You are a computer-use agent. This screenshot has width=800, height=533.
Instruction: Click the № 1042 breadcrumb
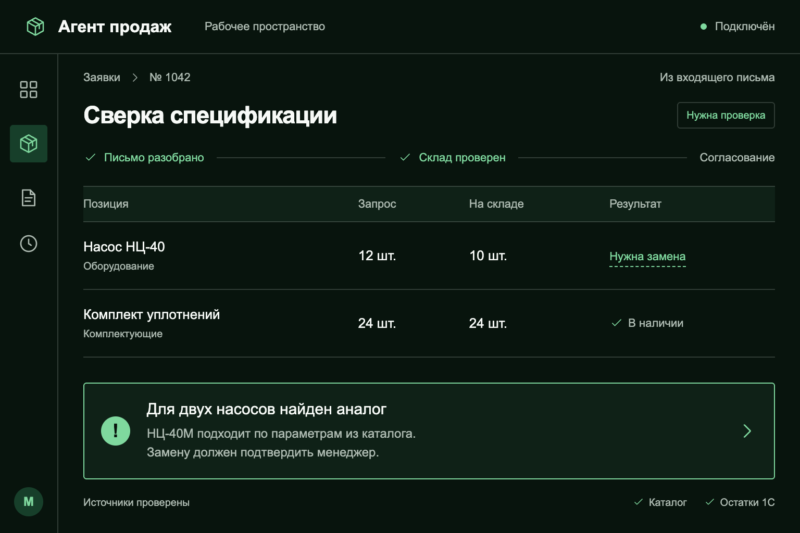point(170,78)
